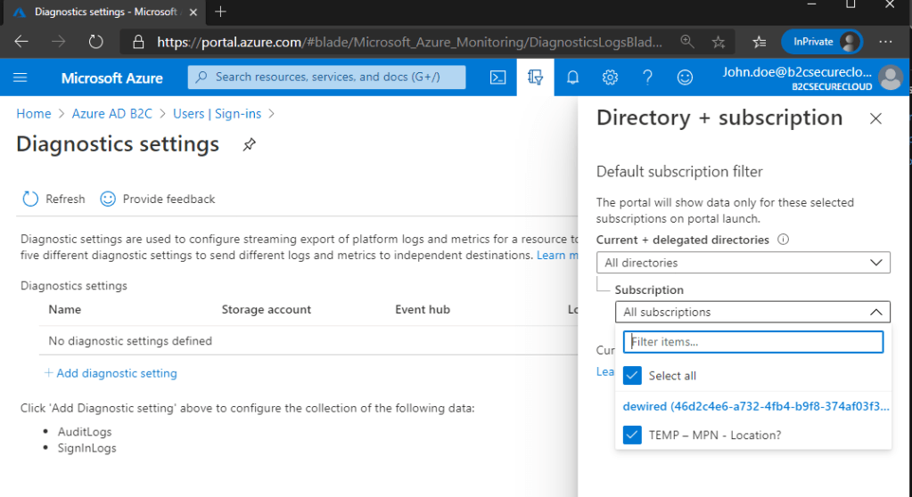Click the Filter items text field
The width and height of the screenshot is (912, 497).
click(x=752, y=342)
